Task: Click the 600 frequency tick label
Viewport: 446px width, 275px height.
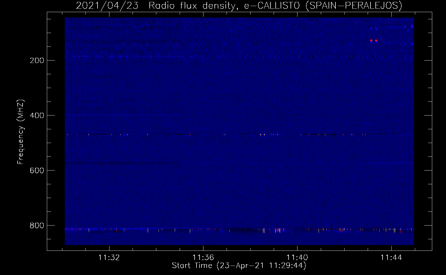Action: pos(37,170)
